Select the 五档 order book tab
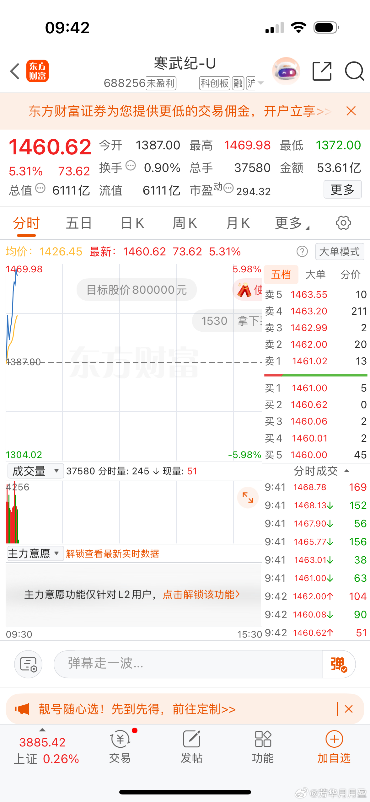The image size is (370, 802). 281,275
